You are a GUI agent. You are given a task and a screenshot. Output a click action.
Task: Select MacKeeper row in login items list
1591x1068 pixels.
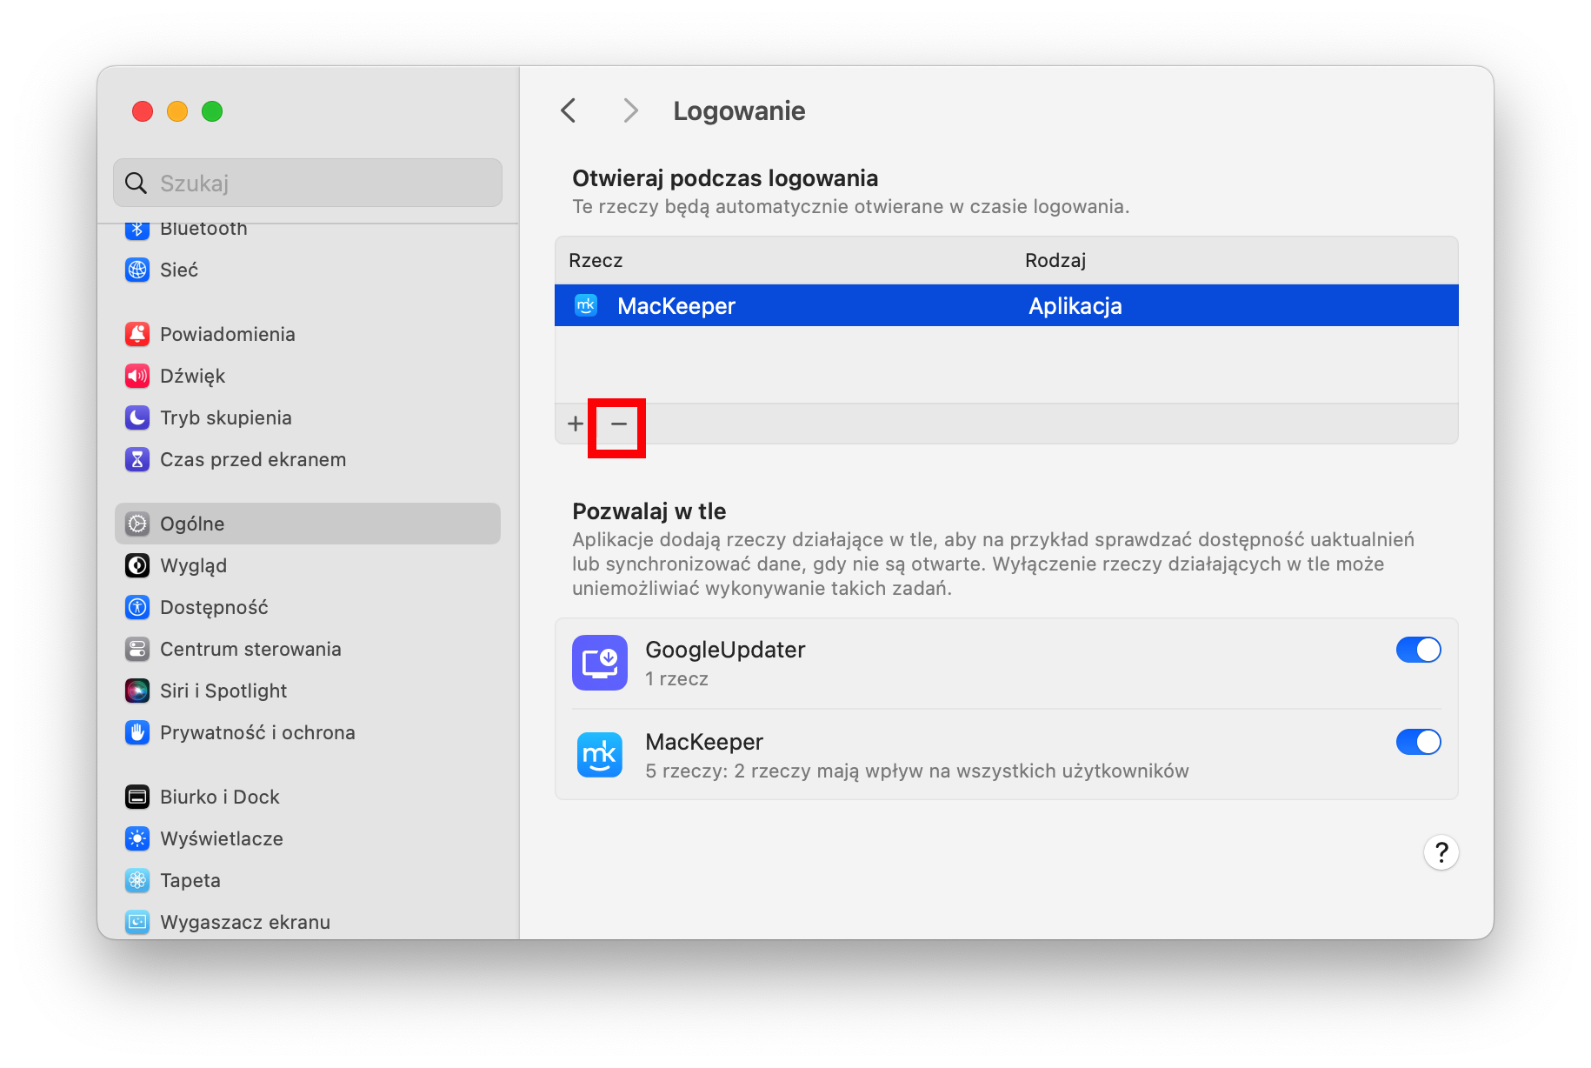click(1006, 306)
